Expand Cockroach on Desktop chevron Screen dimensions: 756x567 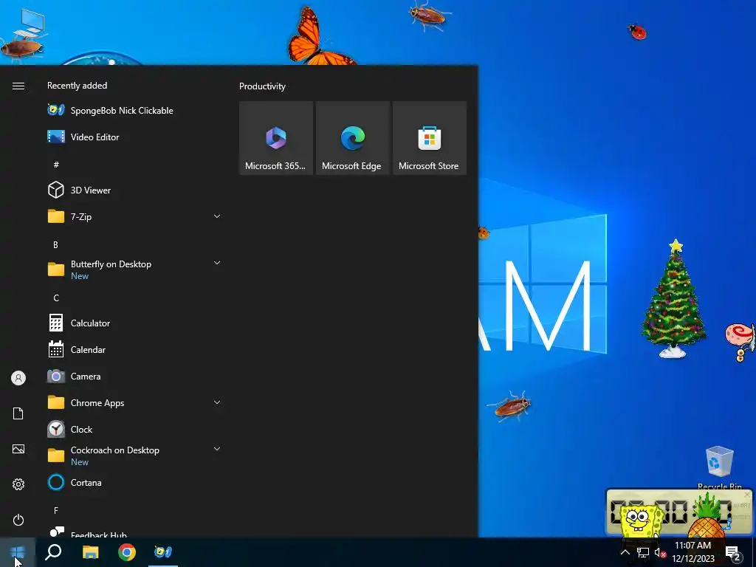(x=217, y=450)
